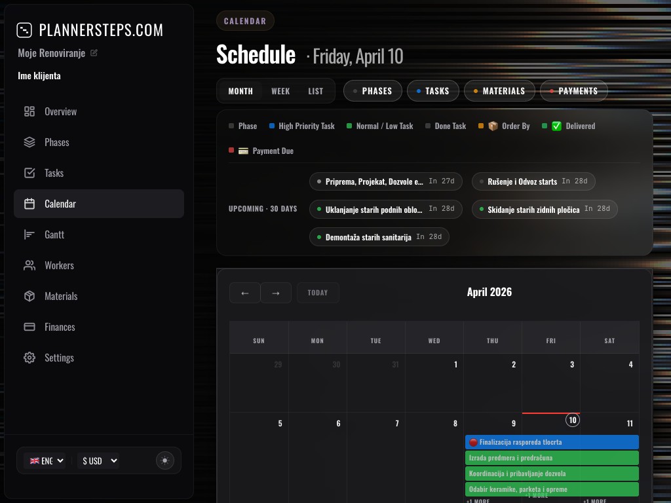Open the USD currency dropdown
This screenshot has width=671, height=503.
click(x=98, y=460)
